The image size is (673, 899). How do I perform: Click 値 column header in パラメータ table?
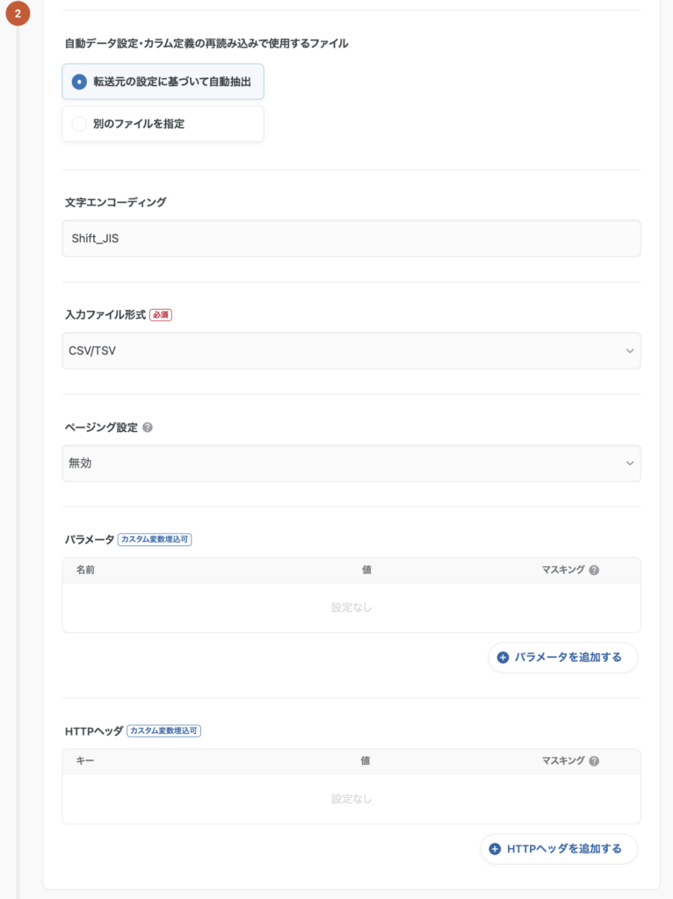pyautogui.click(x=366, y=570)
